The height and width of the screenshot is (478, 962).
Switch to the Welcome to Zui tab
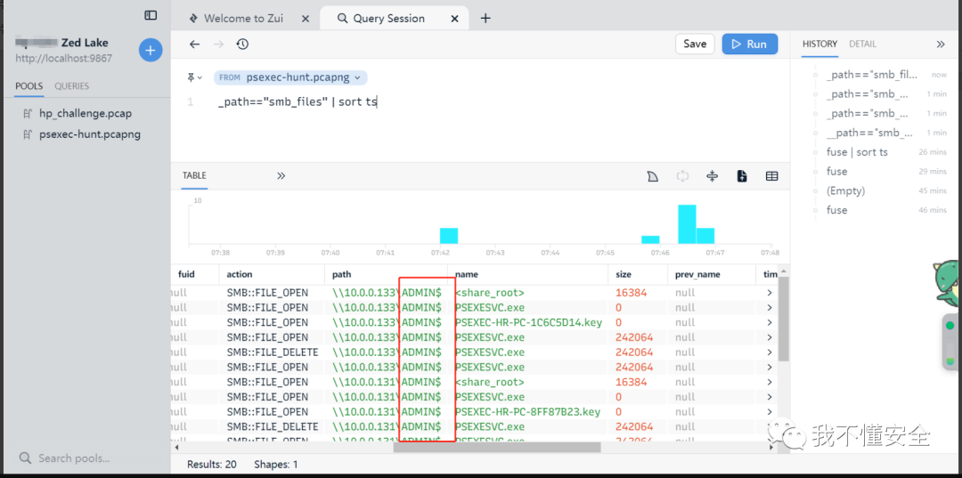244,19
